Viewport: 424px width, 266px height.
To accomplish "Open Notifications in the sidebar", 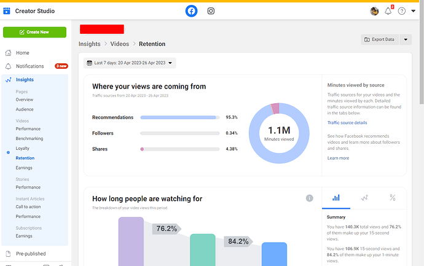I will point(29,66).
